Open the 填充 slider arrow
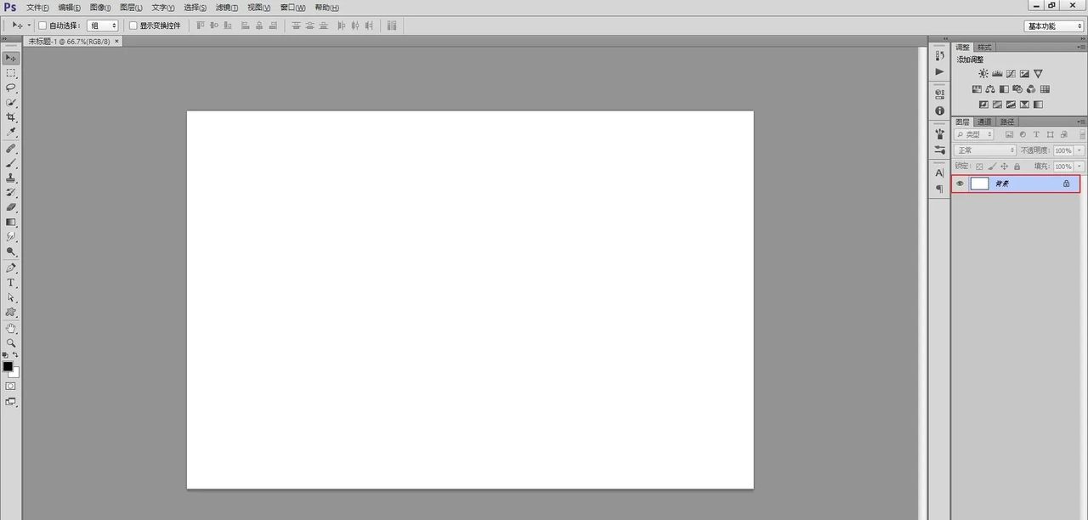1088x520 pixels. pyautogui.click(x=1079, y=167)
